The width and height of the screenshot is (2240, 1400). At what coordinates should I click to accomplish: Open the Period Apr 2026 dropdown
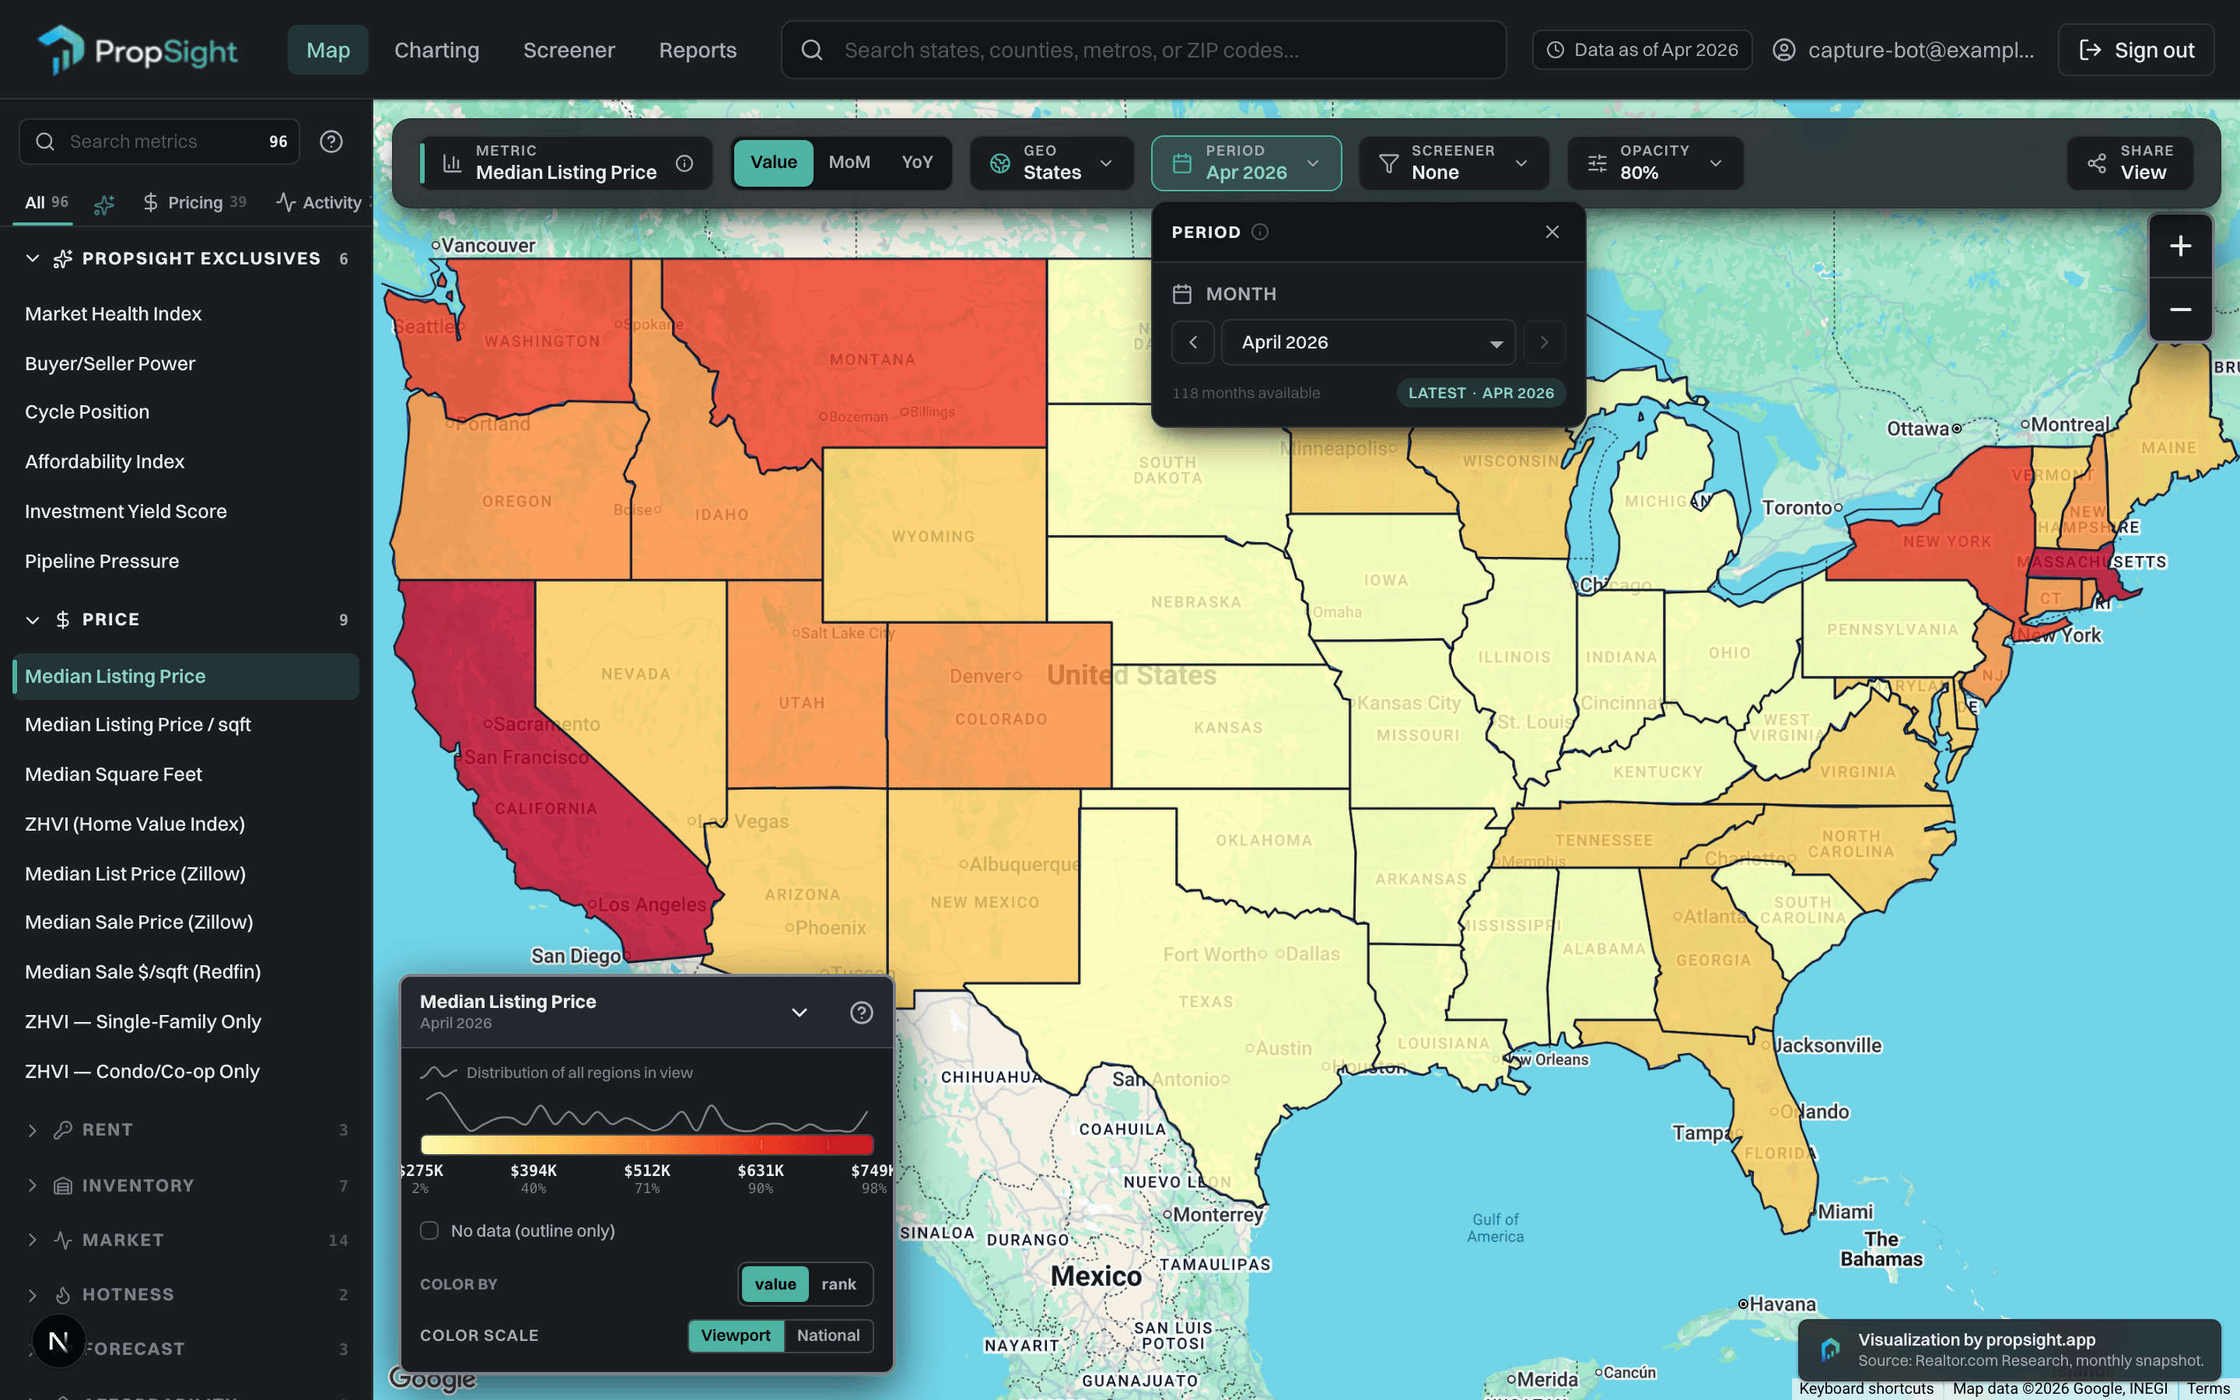(1246, 164)
